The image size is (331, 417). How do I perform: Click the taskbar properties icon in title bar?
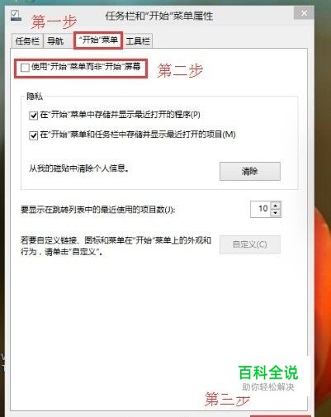tap(16, 15)
